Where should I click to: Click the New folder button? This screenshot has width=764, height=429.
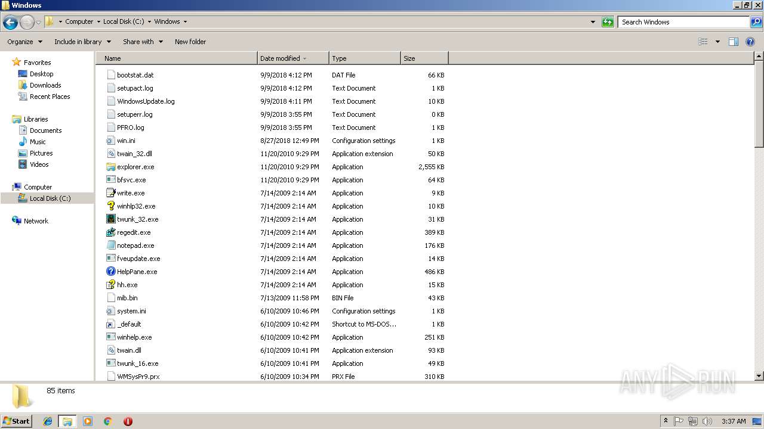pyautogui.click(x=190, y=42)
